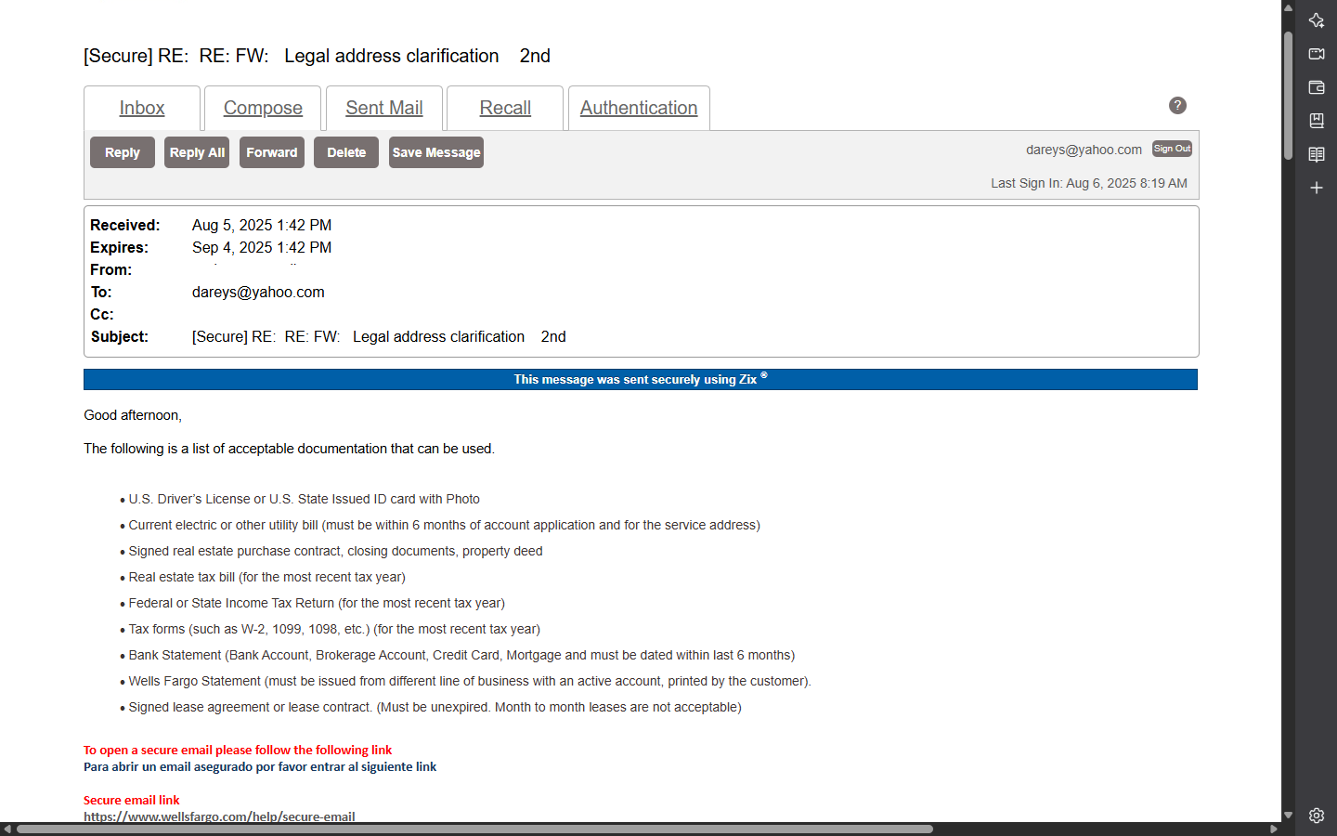
Task: Click the 'Bank Statement (Bank Account' bullet item
Action: 461,655
